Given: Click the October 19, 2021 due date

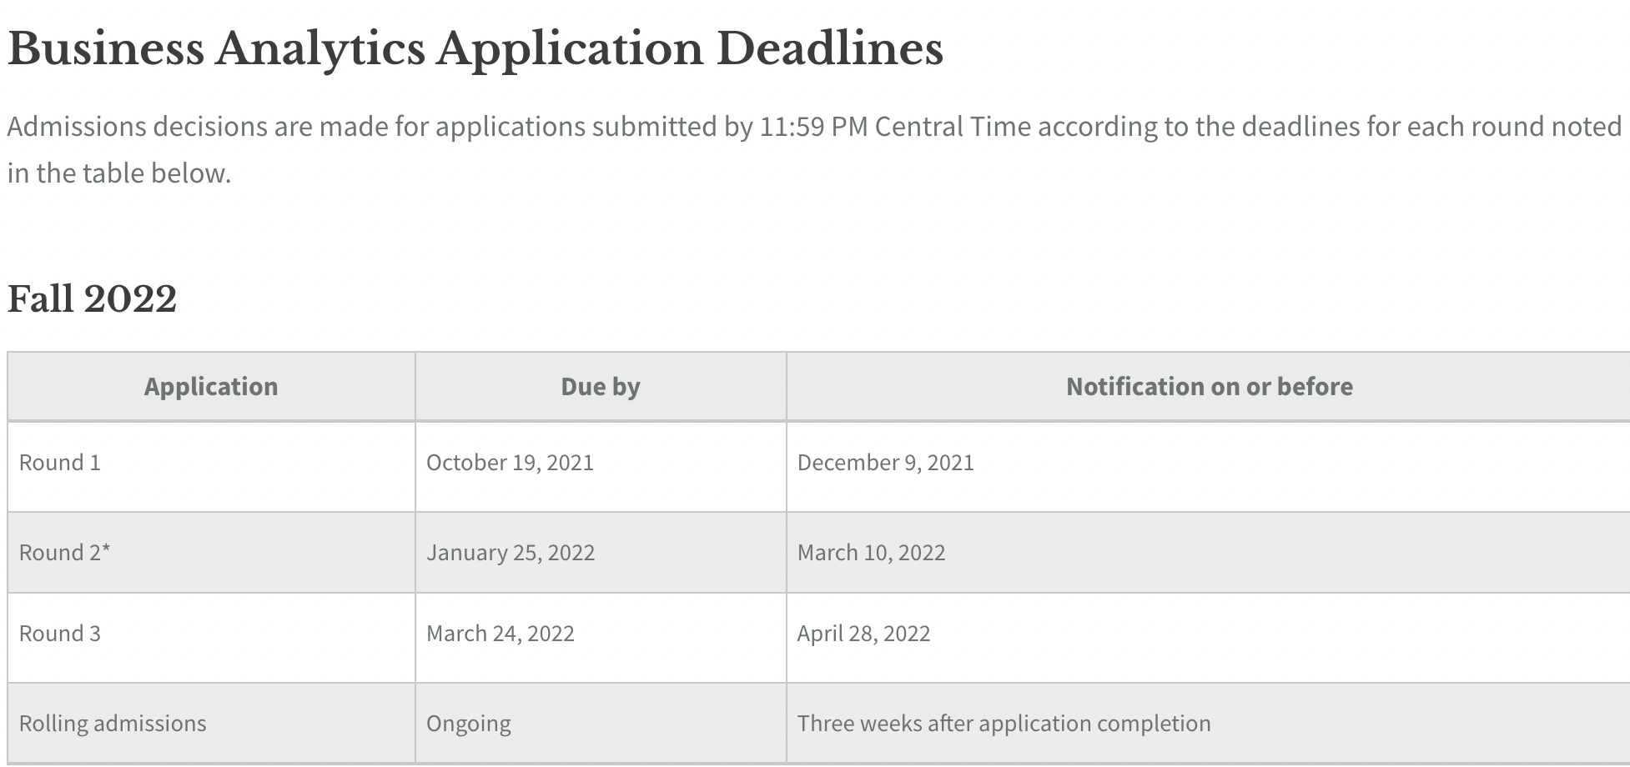Looking at the screenshot, I should (x=510, y=463).
